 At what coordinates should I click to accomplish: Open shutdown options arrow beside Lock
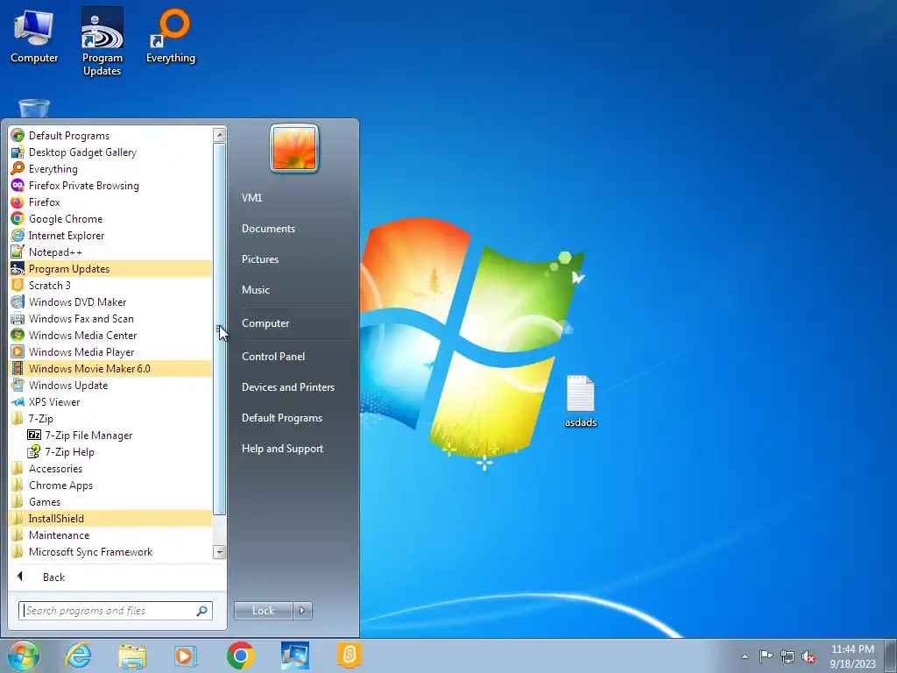click(x=302, y=611)
